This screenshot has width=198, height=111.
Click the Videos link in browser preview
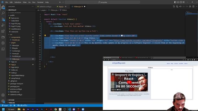[x=186, y=64]
